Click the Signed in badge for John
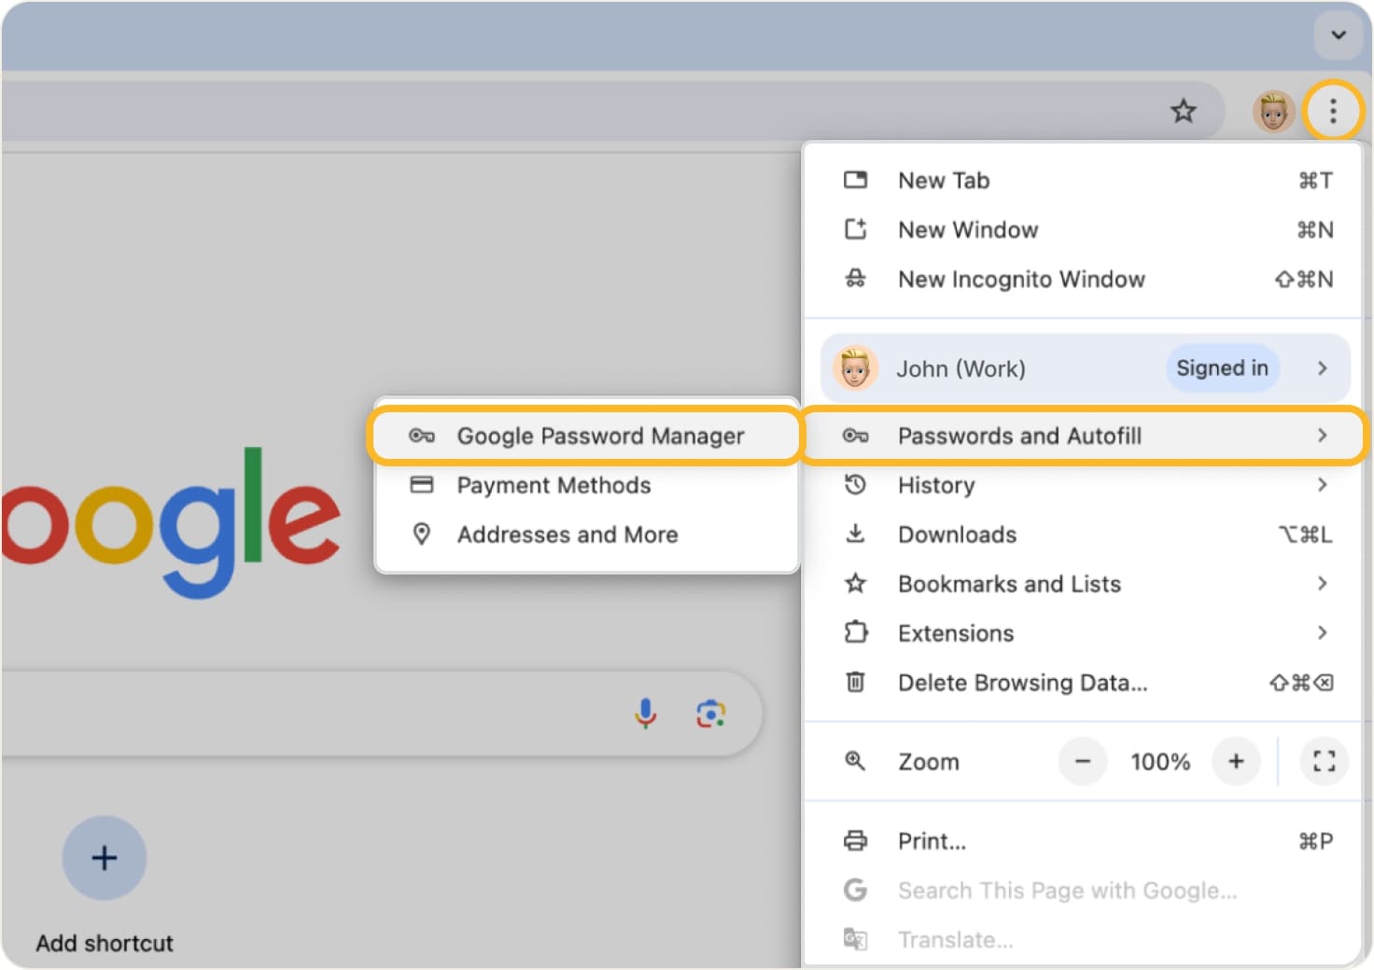 coord(1222,367)
